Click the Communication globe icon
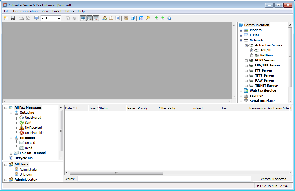Image resolution: width=295 pixels, height=191 pixels. click(x=241, y=25)
